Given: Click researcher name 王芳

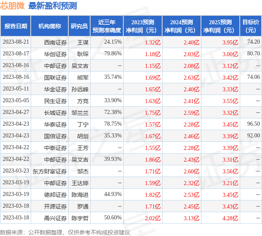Looking at the screenshot, I should (83, 148).
